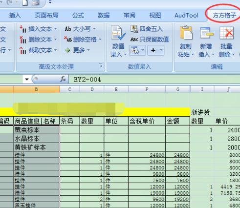Viewport: 240px width, 208px height.
Task: Expand the 插入文本 dropdown arrow
Action: (x=55, y=29)
